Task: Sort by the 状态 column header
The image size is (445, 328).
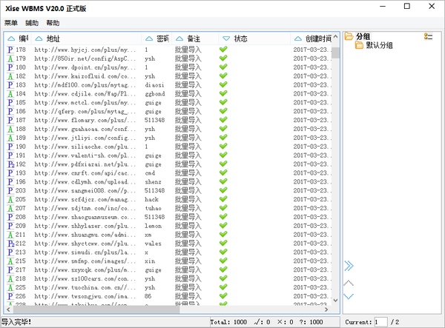Action: coord(254,39)
